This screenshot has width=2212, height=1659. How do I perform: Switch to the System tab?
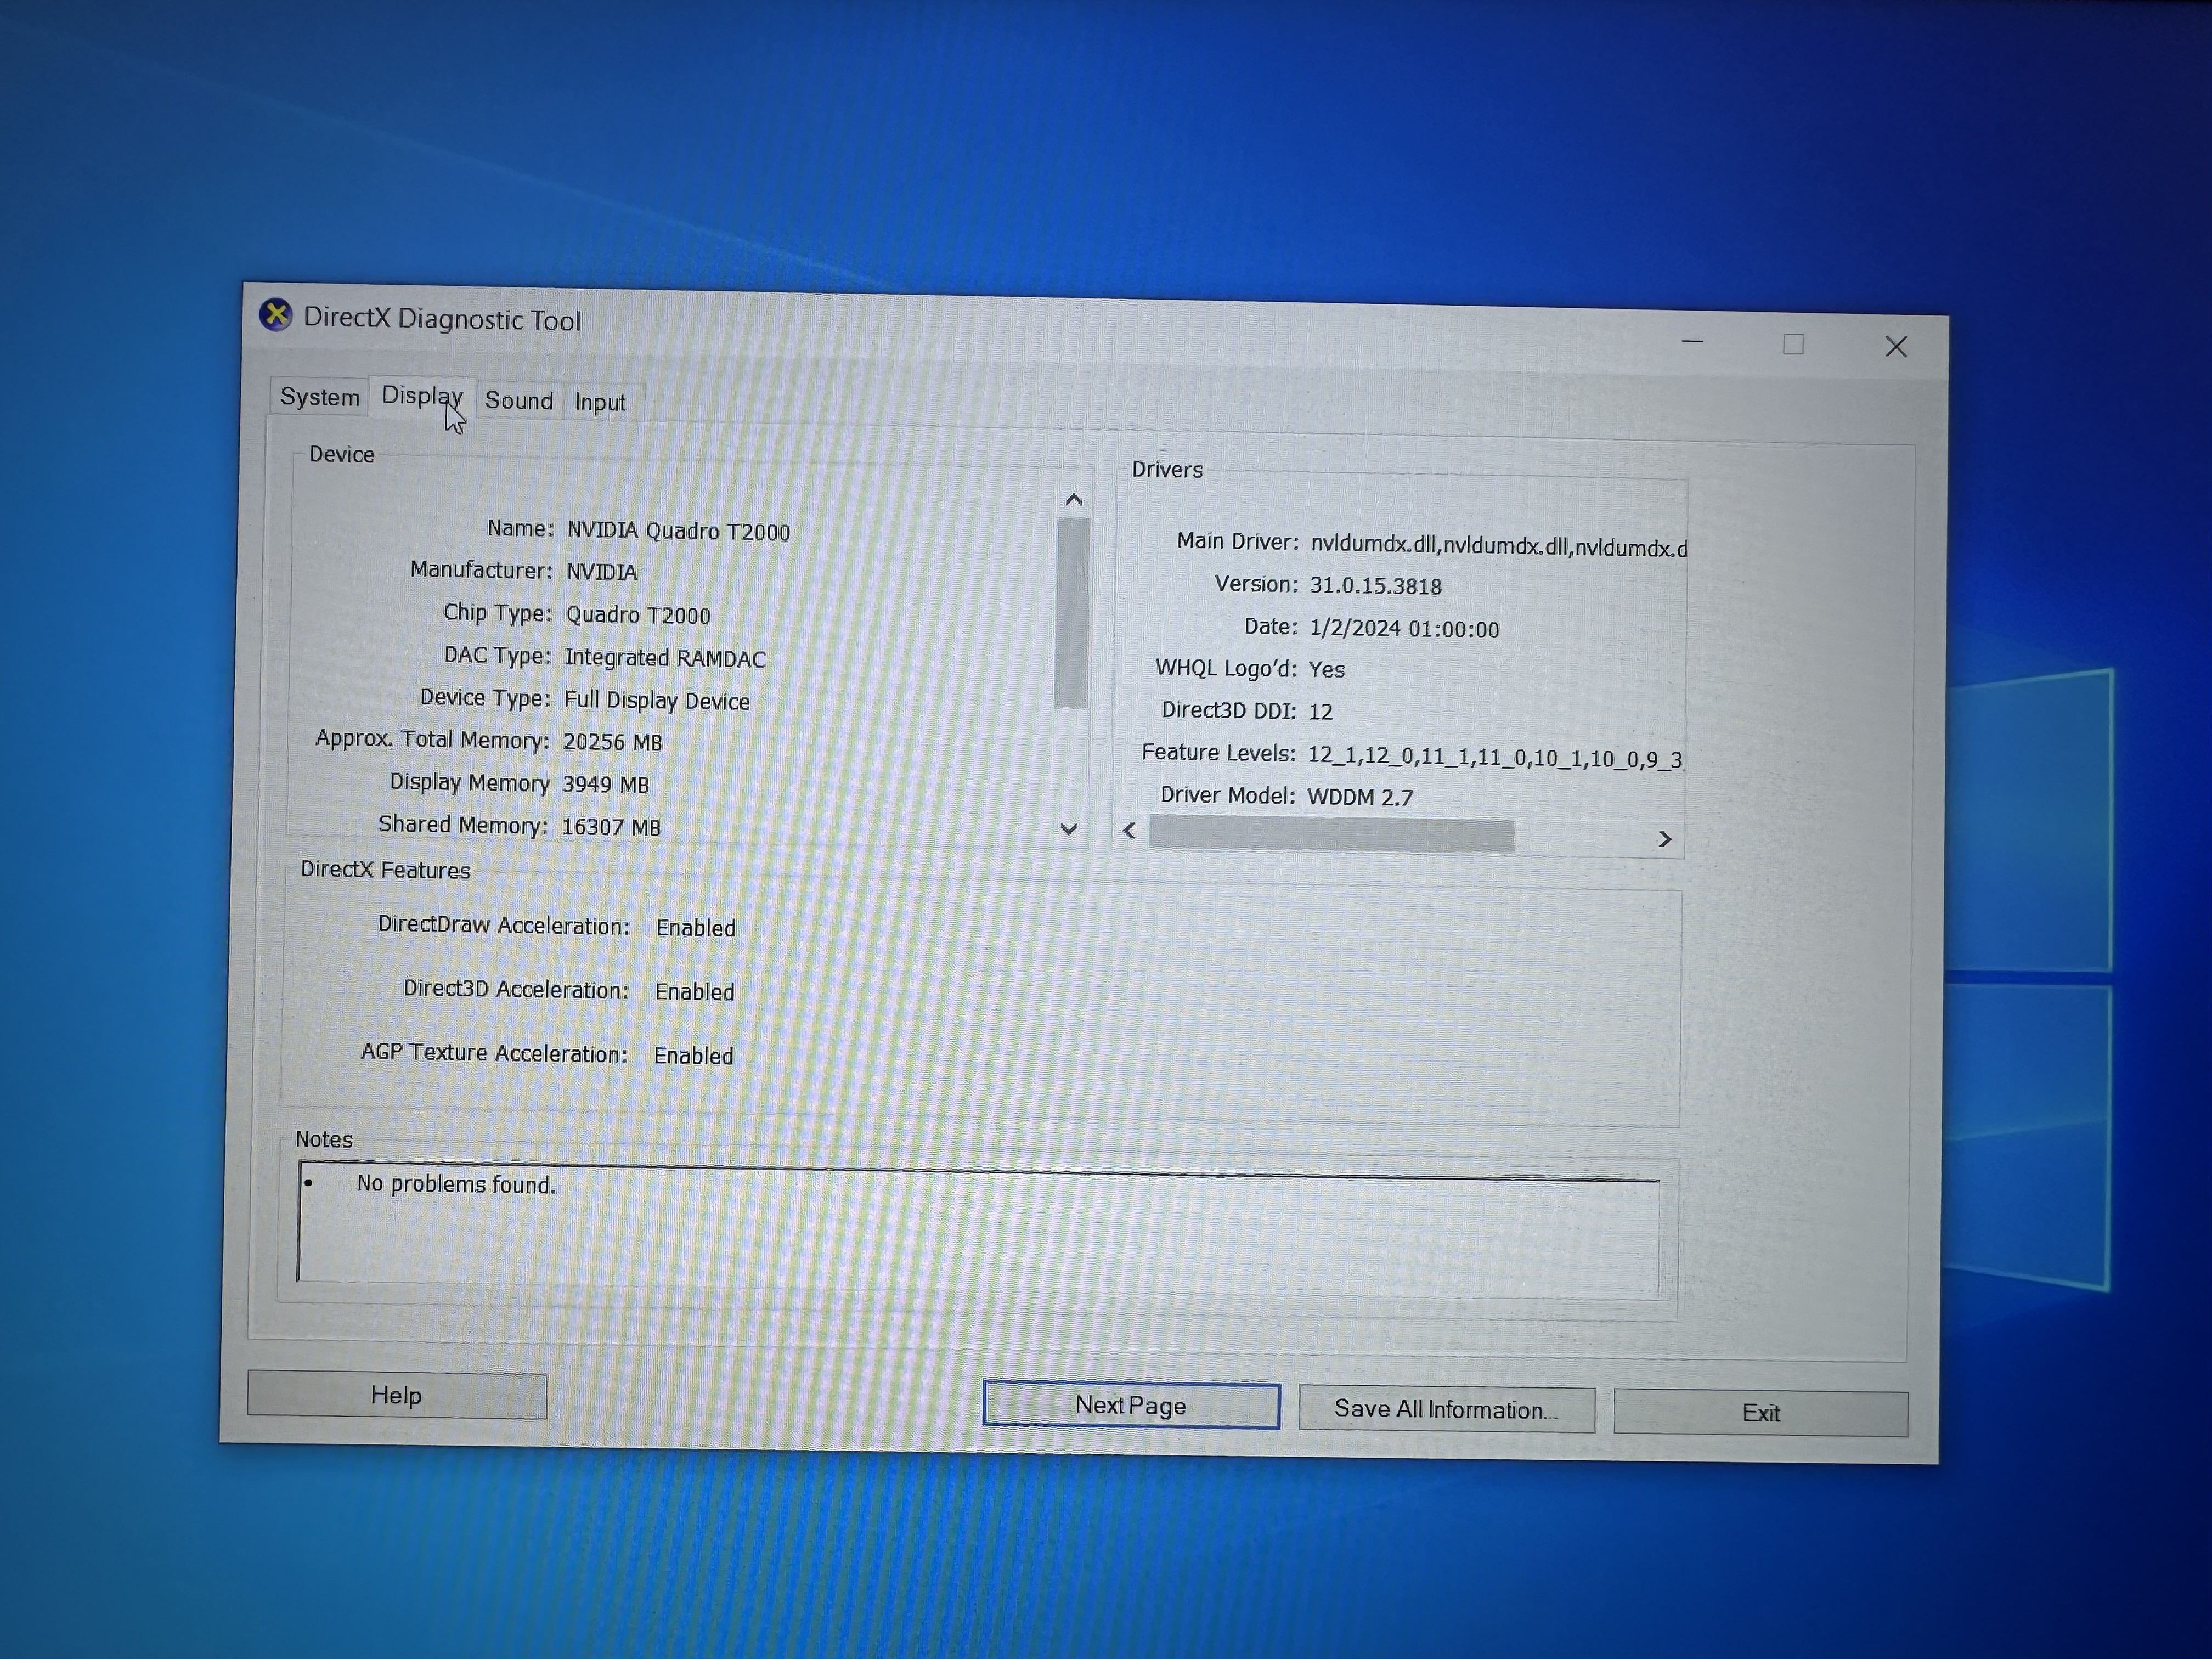coord(319,397)
